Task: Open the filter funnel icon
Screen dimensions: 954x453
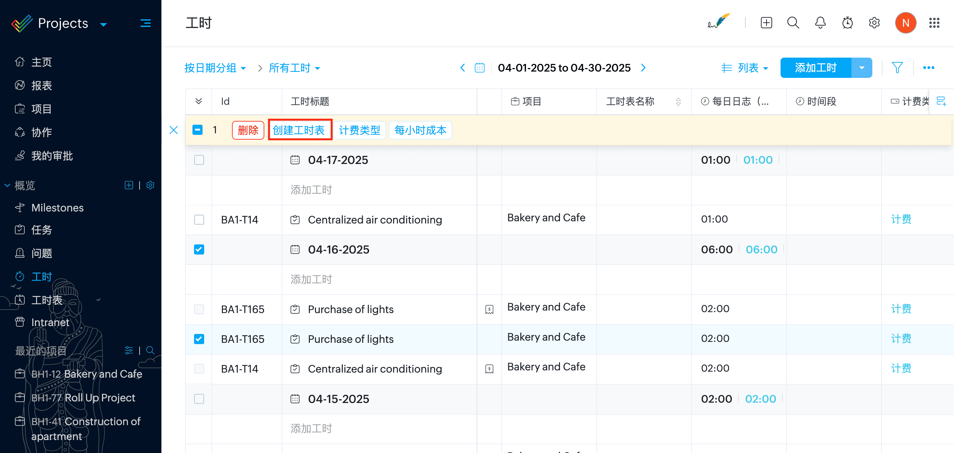Action: pos(897,68)
